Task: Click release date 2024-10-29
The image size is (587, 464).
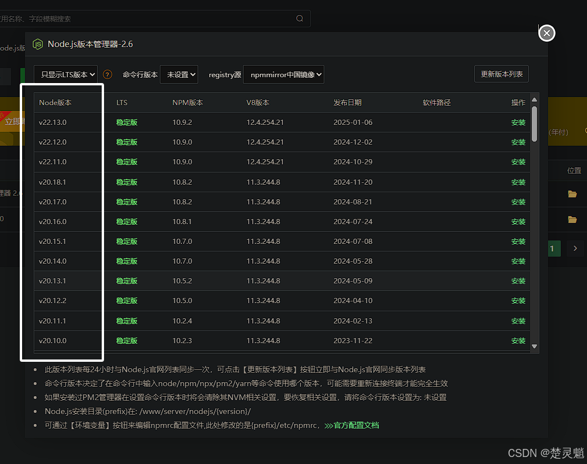Action: click(x=353, y=162)
